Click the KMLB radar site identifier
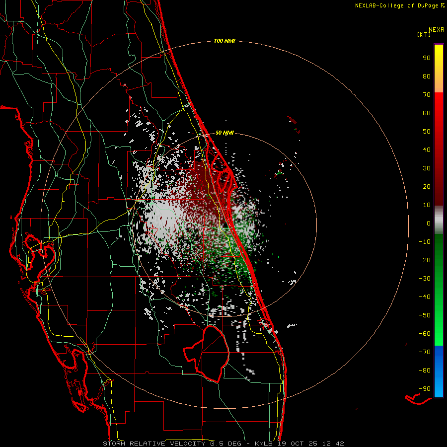The image size is (447, 447). coord(264,444)
